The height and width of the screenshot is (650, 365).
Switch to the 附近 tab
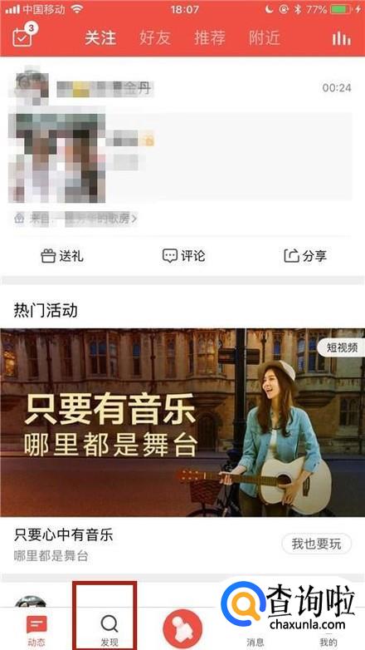coord(265,38)
